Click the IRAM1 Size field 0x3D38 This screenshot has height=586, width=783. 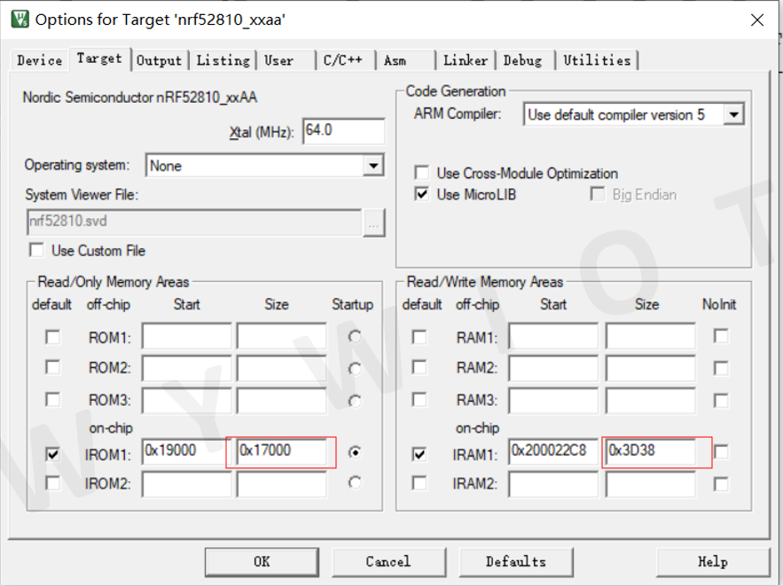tap(650, 451)
